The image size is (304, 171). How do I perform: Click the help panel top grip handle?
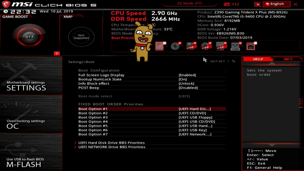[x=272, y=63]
